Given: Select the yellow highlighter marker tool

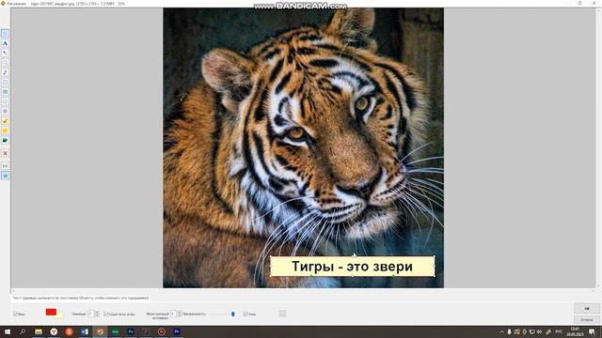Looking at the screenshot, I should tap(5, 121).
